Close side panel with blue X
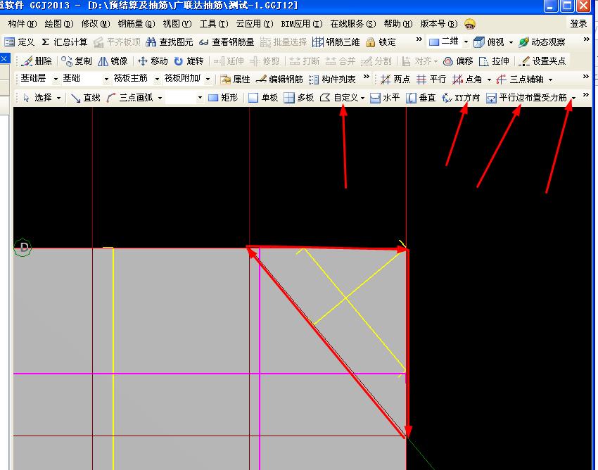 pos(4,59)
